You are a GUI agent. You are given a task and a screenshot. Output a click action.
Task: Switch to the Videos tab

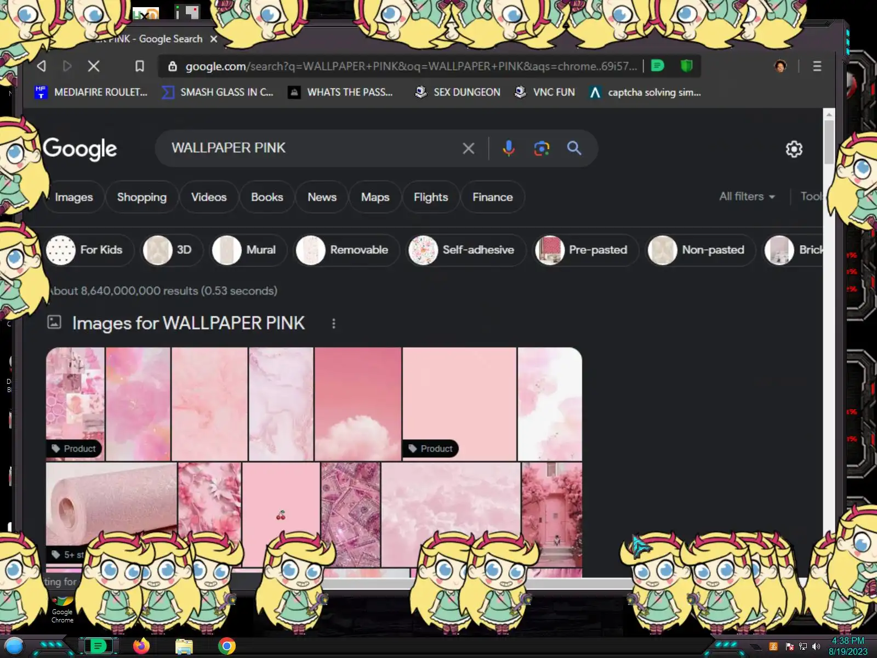click(209, 197)
